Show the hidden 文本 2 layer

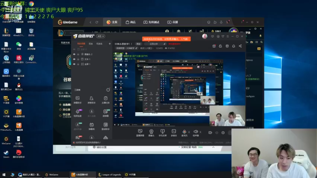pos(74,49)
